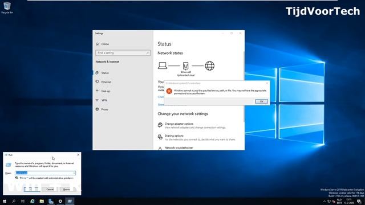The width and height of the screenshot is (365, 205).
Task: Click Cancel in the Run dialog
Action: (x=50, y=190)
